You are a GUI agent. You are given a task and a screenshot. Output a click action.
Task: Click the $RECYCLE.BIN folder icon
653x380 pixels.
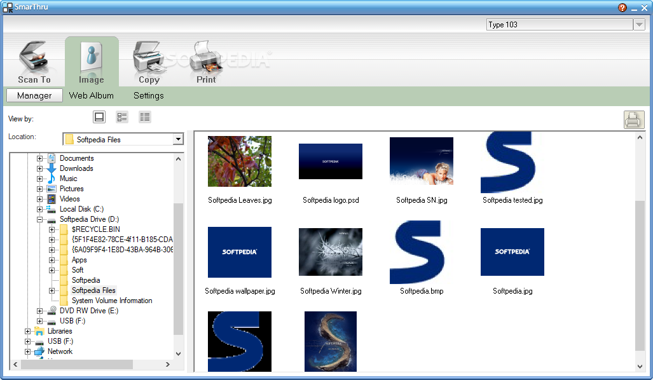point(64,229)
